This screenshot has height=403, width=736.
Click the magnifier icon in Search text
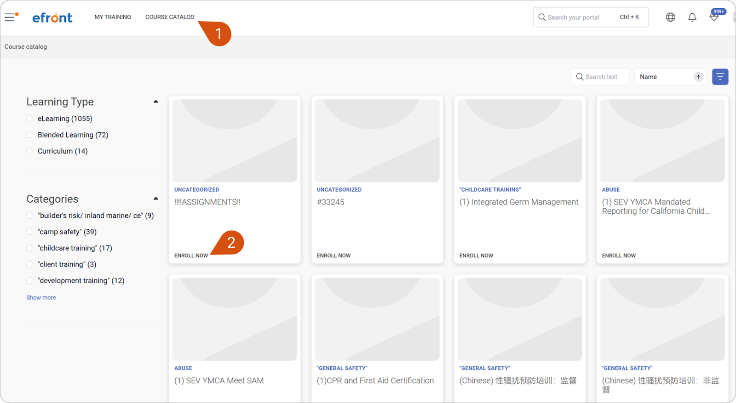(x=580, y=77)
